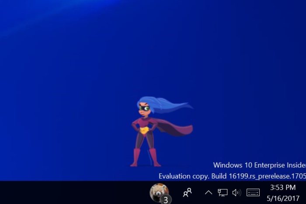Open the touch keyboard from the taskbar

tap(253, 193)
